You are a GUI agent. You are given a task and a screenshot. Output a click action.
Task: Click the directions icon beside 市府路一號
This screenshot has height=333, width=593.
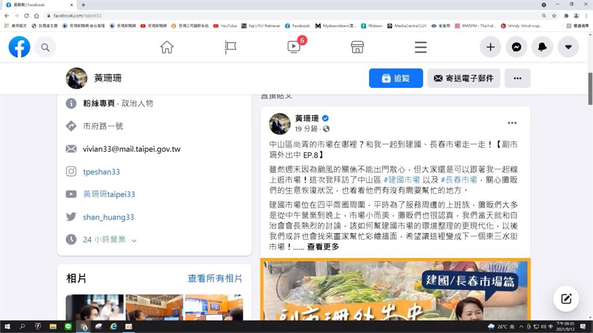71,126
